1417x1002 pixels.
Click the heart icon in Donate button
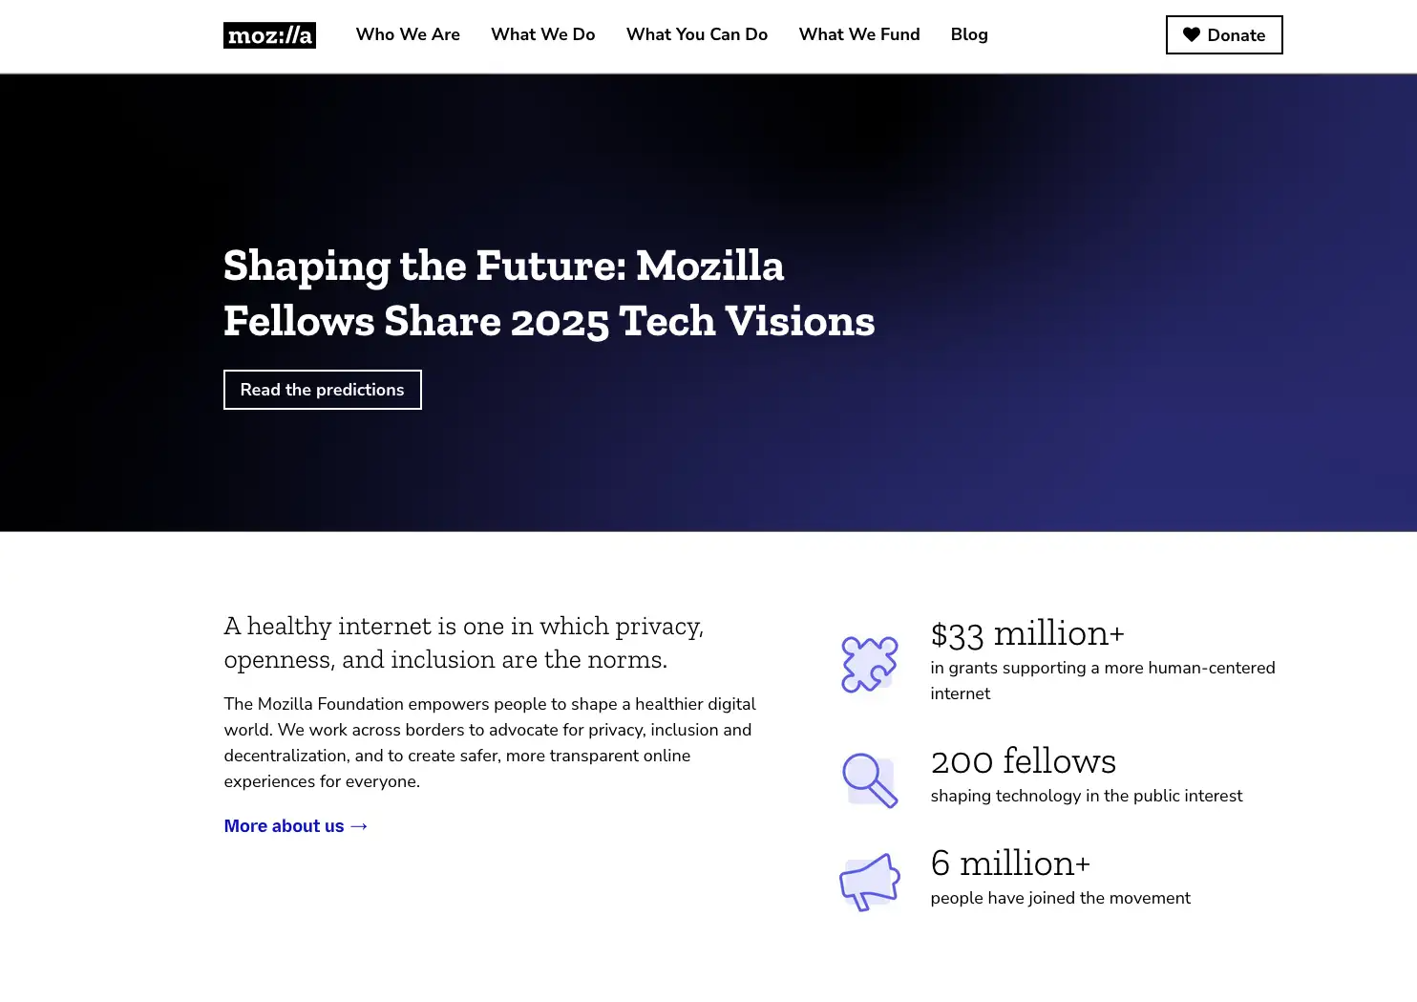click(1192, 34)
